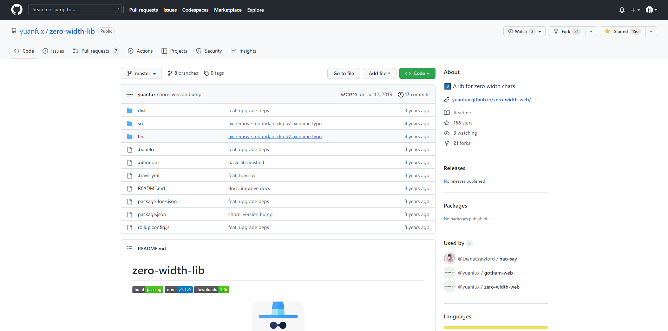Open the .travis.yml file

pyautogui.click(x=149, y=175)
